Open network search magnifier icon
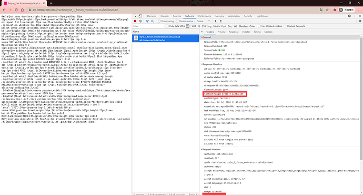 pos(153,21)
